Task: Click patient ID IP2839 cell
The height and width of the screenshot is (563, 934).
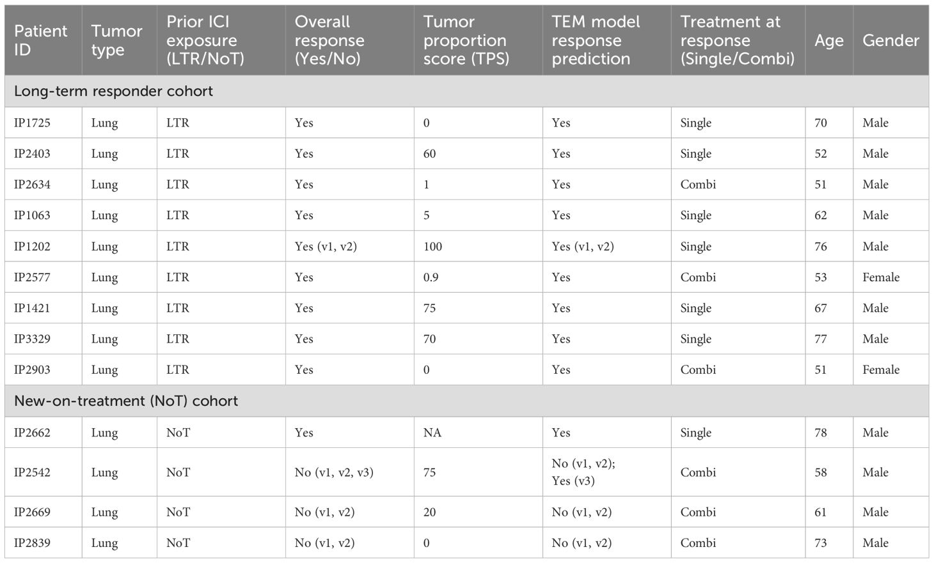Action: 32,543
